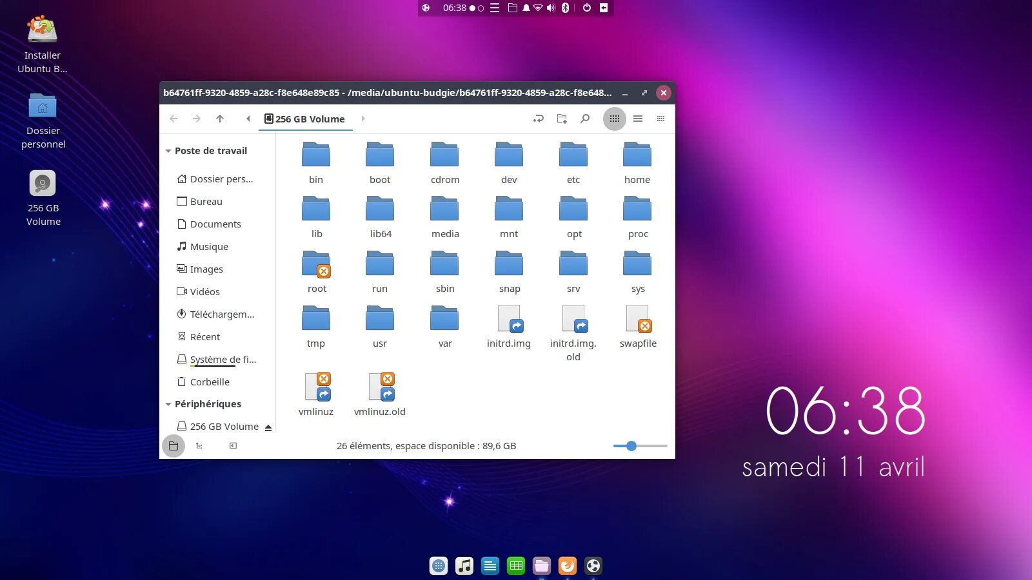Select 256 GB Volume under Périphériques
Viewport: 1032px width, 580px height.
[x=218, y=427]
